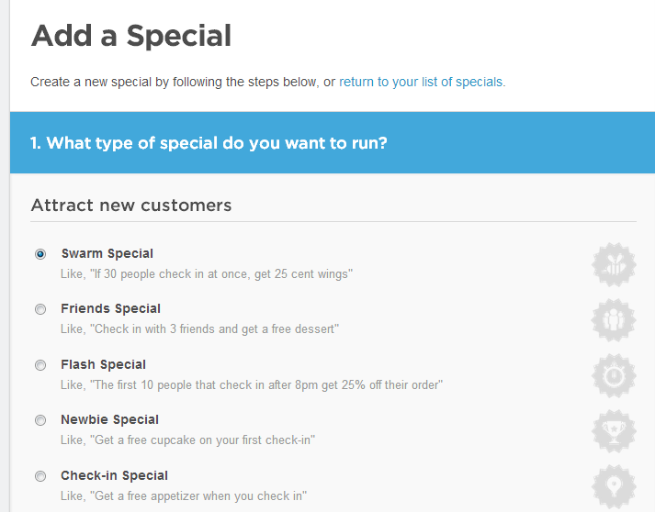Image resolution: width=655 pixels, height=512 pixels.
Task: Select the Swarm Special radio button
Action: [x=40, y=254]
